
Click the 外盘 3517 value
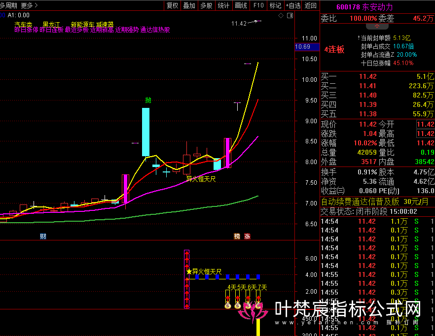[369, 162]
